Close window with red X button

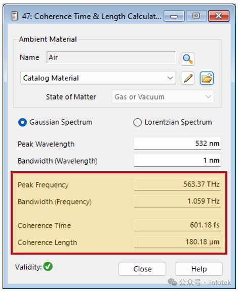[219, 16]
